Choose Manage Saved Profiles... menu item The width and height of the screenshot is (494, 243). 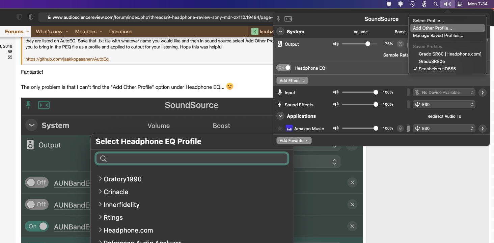[447, 35]
